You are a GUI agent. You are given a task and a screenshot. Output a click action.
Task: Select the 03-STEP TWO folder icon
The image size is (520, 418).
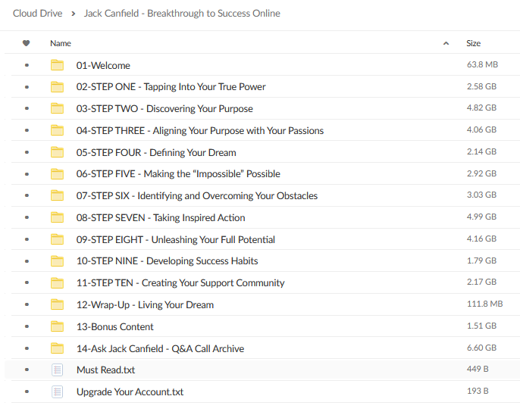pyautogui.click(x=58, y=108)
